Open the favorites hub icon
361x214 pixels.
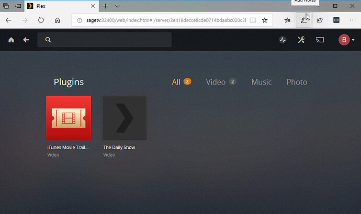click(287, 20)
